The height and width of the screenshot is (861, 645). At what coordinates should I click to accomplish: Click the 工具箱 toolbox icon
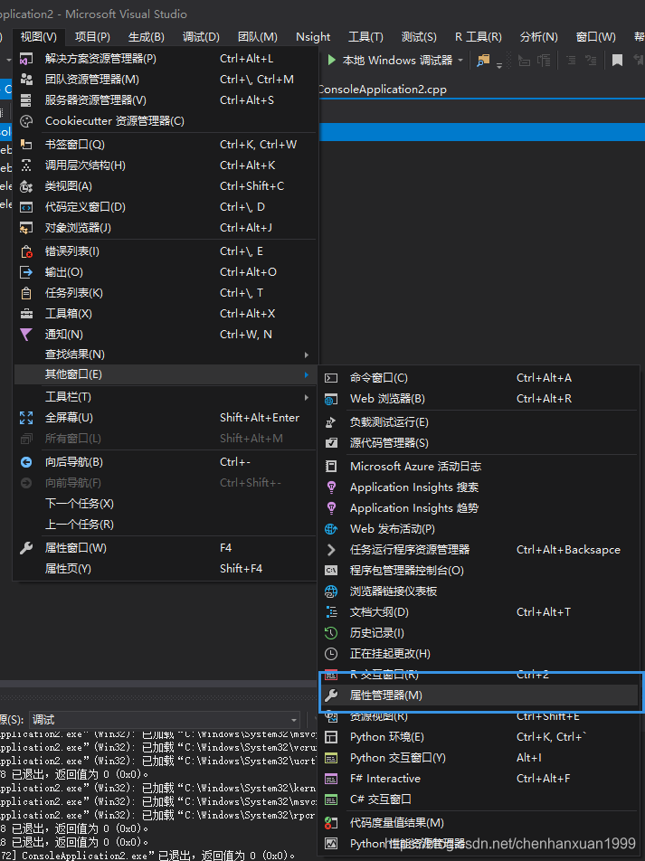click(26, 314)
